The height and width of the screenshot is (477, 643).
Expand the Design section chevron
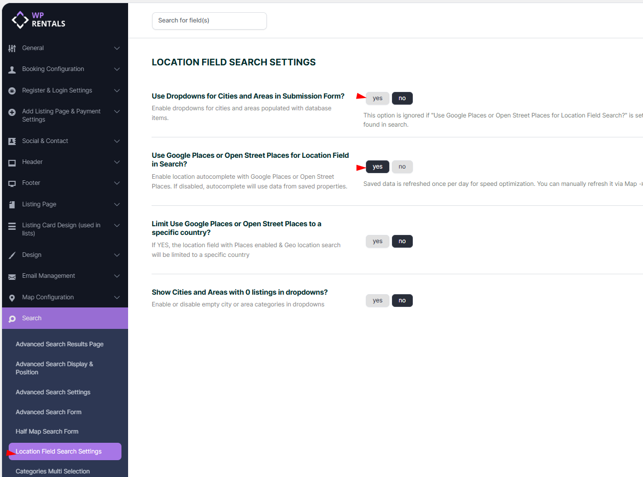pyautogui.click(x=117, y=255)
